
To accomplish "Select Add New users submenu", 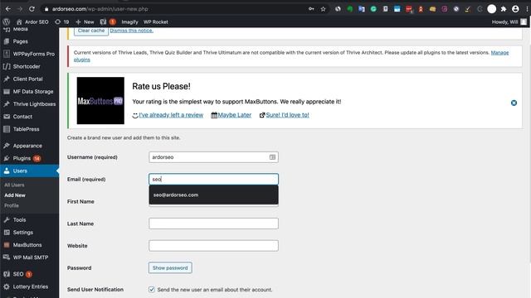I will (15, 195).
